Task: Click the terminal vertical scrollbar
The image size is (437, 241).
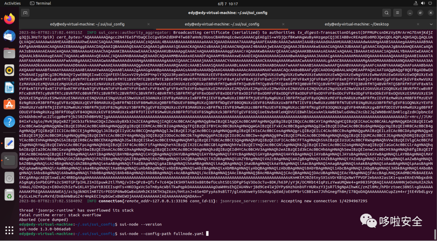Action: click(435, 233)
